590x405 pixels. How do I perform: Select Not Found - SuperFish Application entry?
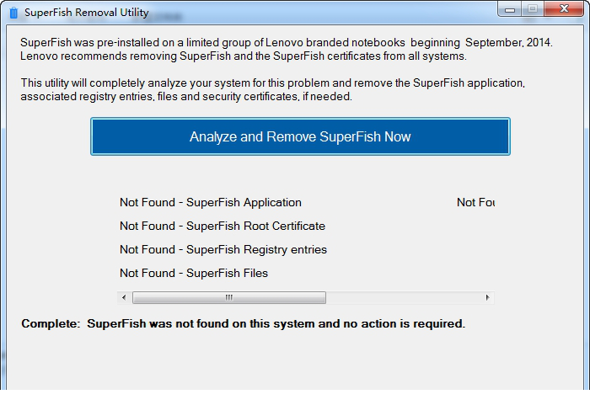[x=211, y=202]
